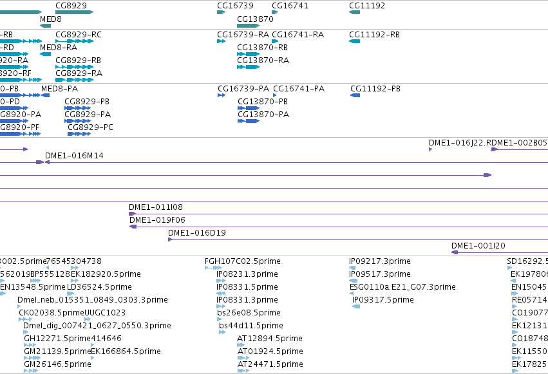Click protein CG16741-PA
548x374 pixels.
[275, 95]
